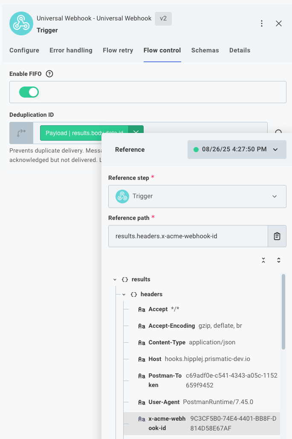Click the v2 version badge
Viewport: 292px width, 439px height.
point(163,19)
